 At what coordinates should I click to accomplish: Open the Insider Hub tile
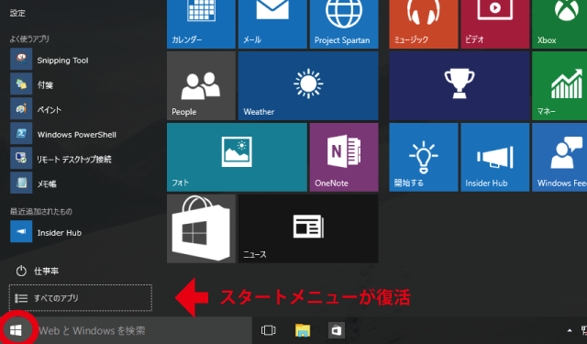[x=495, y=157]
